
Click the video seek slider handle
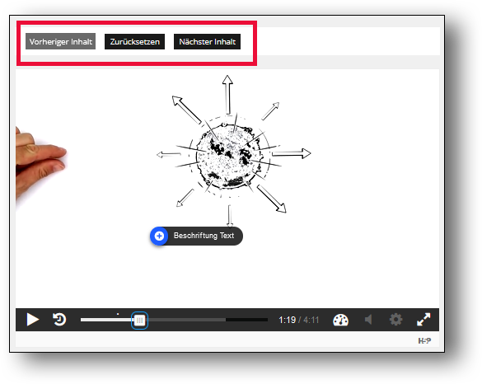point(139,321)
